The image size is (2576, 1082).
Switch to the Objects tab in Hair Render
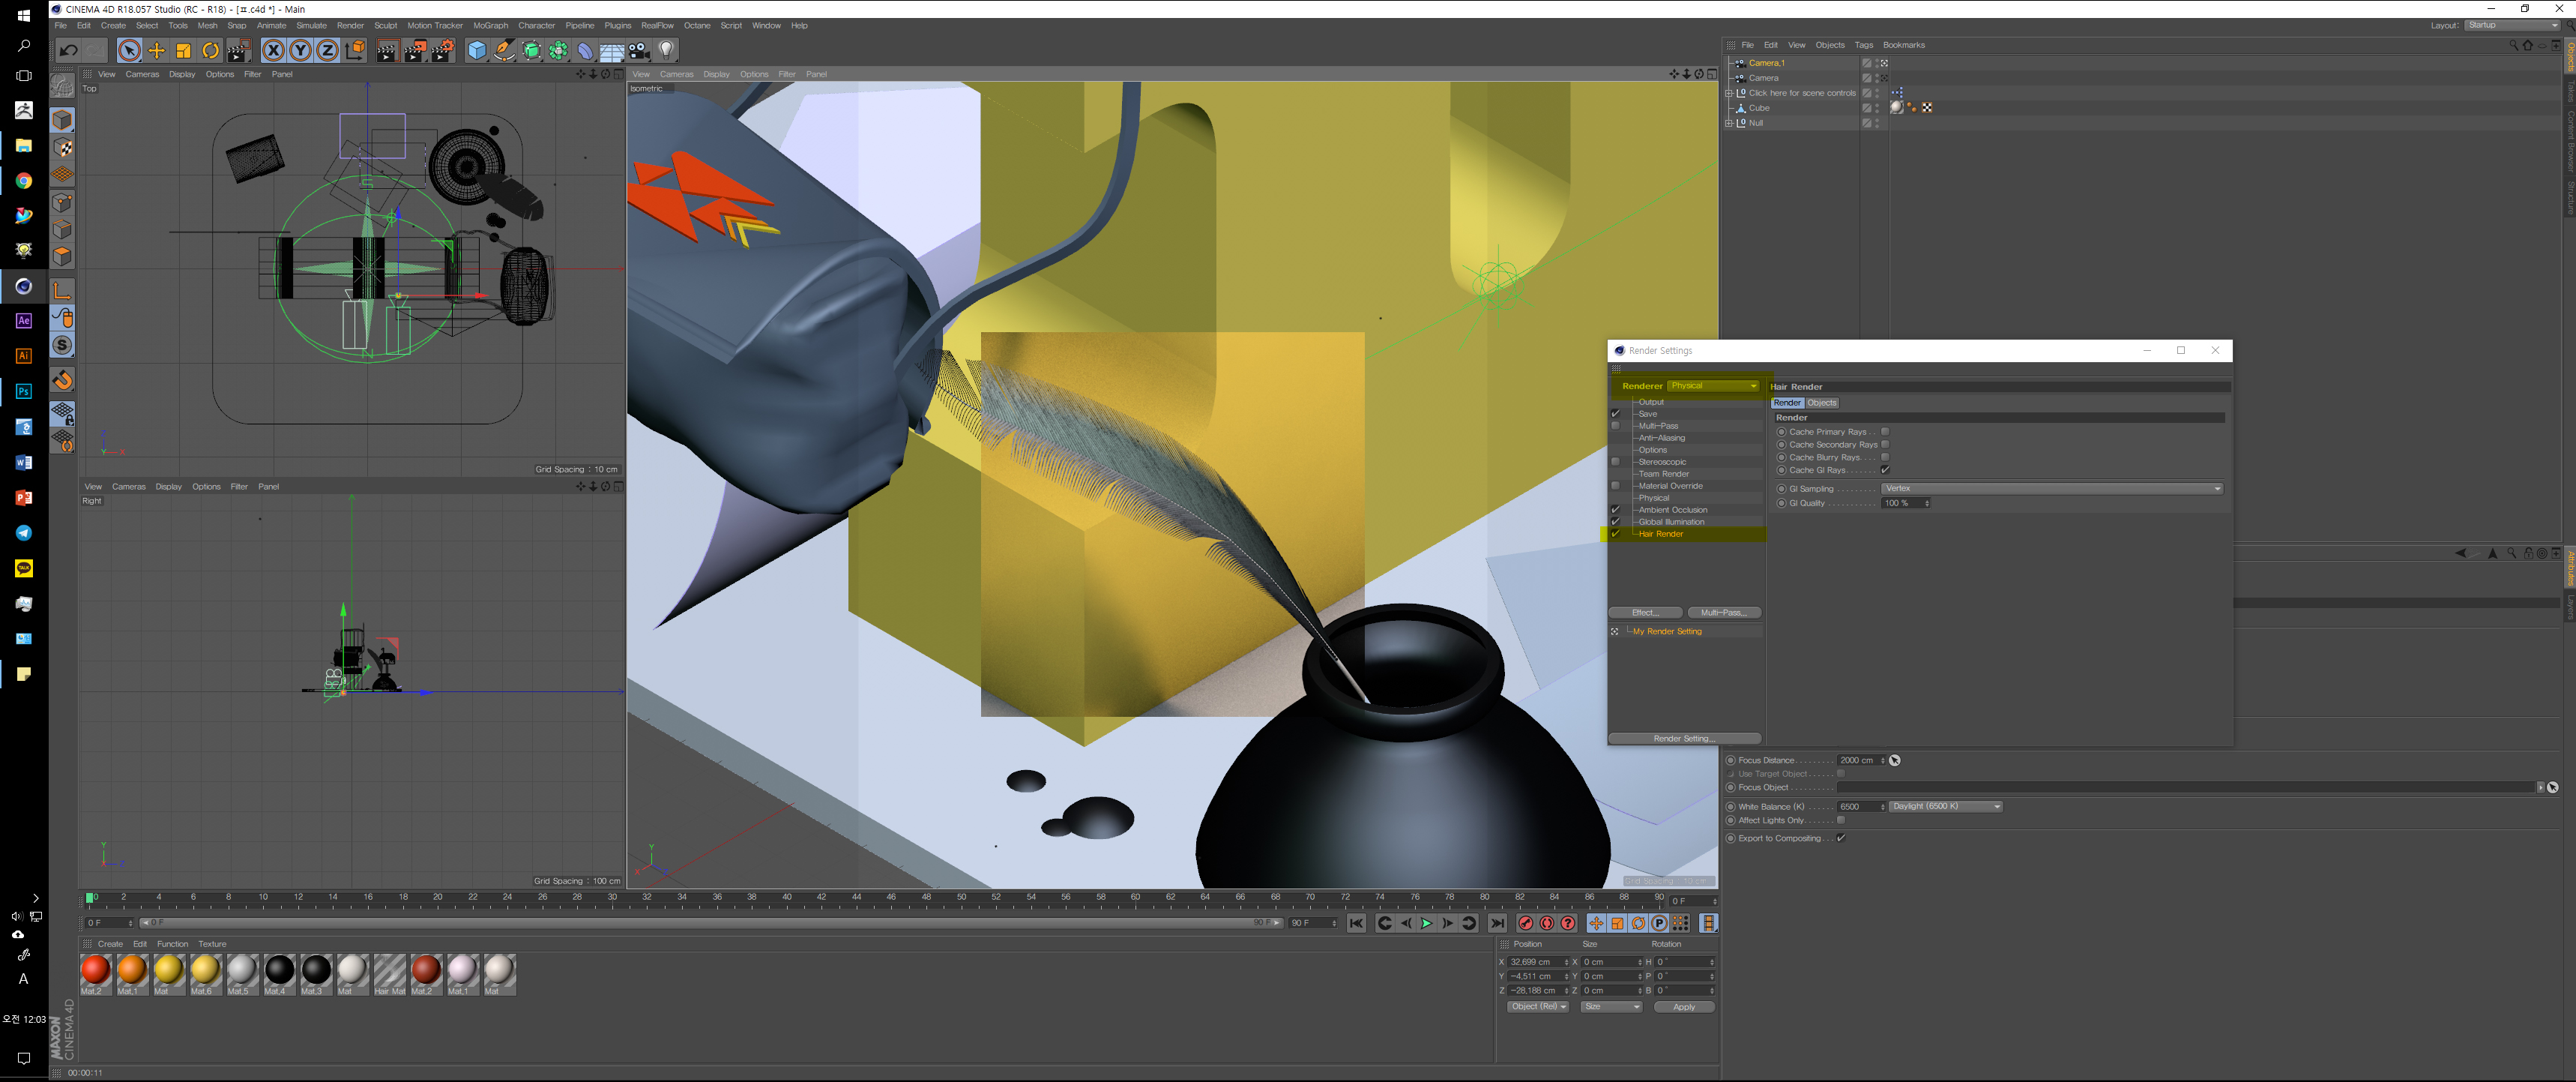coord(1821,403)
